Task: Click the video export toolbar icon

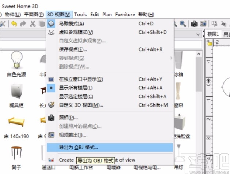Action: (x=203, y=23)
